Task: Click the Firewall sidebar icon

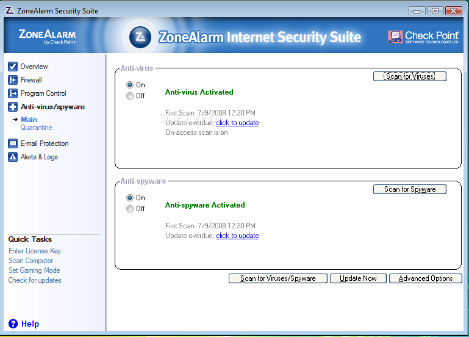Action: [x=13, y=80]
